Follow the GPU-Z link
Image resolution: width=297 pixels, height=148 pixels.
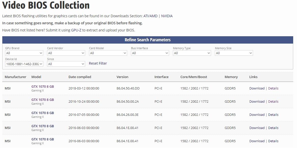pos(76,30)
